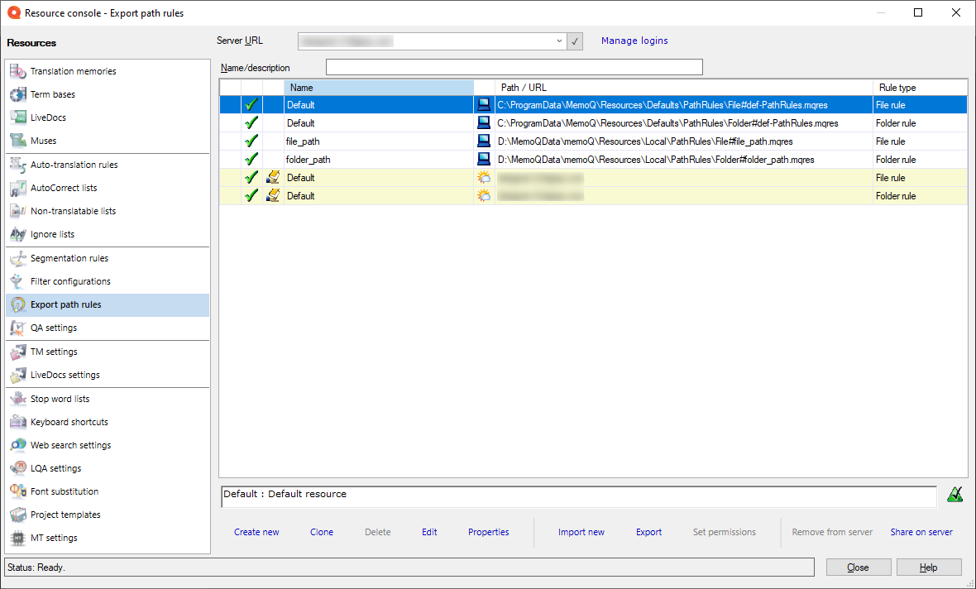The image size is (976, 589).
Task: Click the green save description icon
Action: (955, 494)
